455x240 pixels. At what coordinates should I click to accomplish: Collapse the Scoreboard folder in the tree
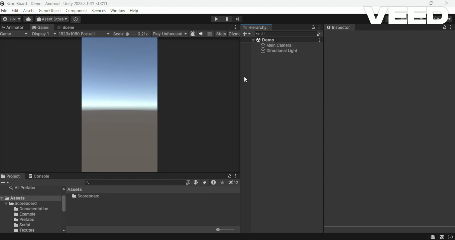6,203
